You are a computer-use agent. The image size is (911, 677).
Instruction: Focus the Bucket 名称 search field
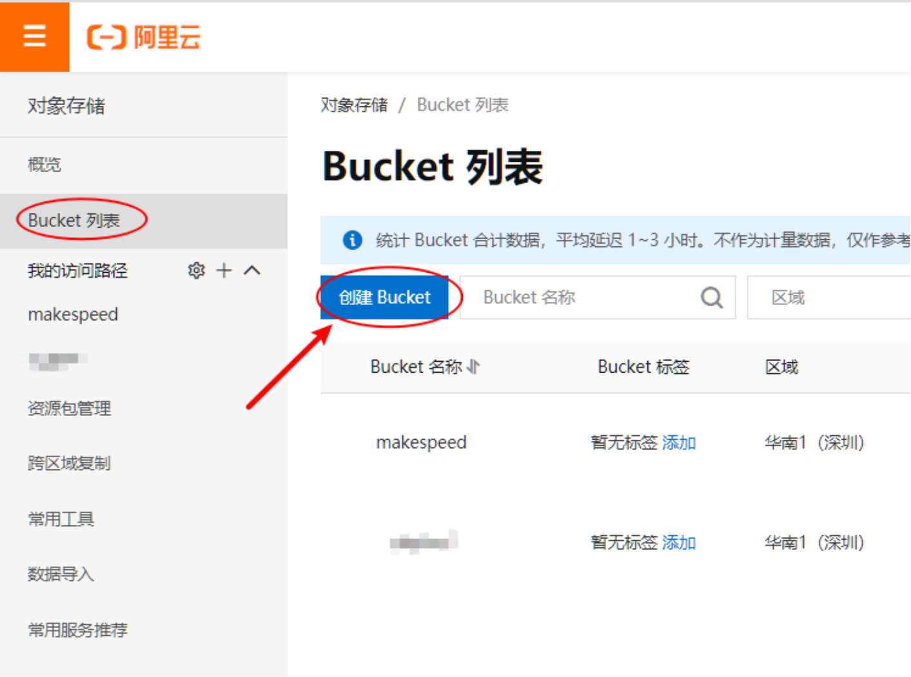click(597, 297)
